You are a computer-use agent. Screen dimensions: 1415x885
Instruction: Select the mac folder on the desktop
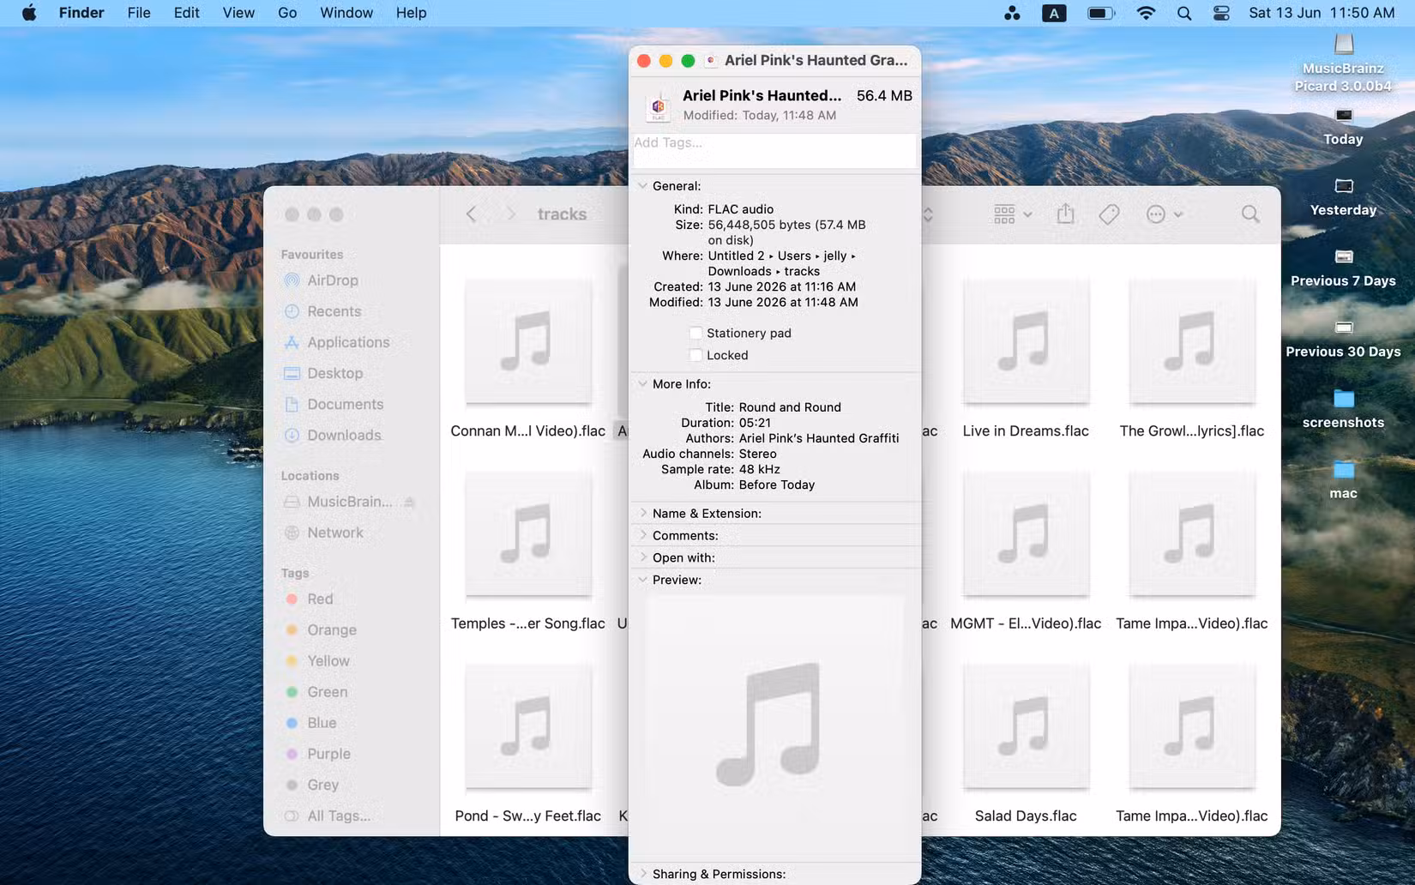coord(1343,480)
